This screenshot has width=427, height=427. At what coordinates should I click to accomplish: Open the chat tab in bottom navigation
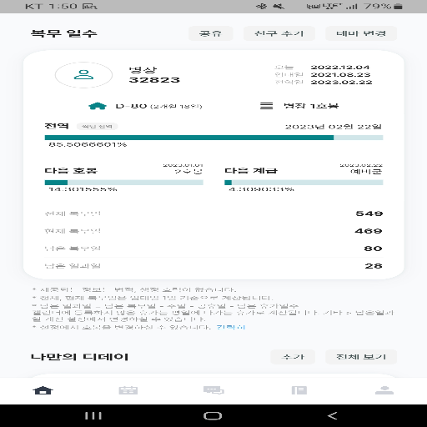(x=213, y=390)
